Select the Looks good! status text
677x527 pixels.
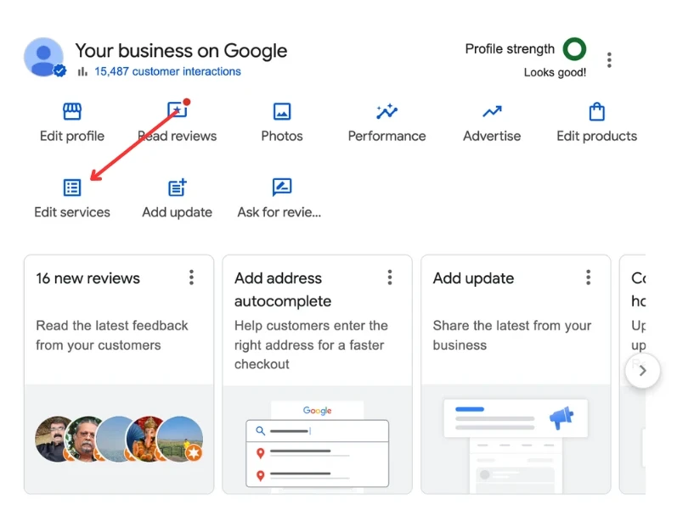pos(555,72)
